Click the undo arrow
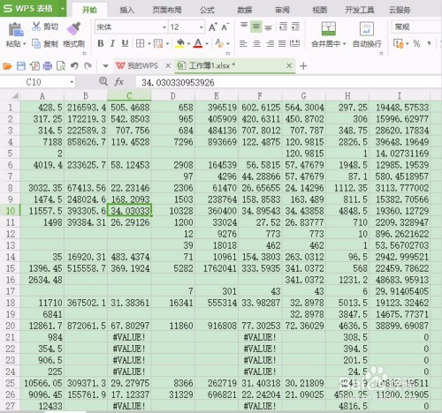This screenshot has height=413, width=442. click(74, 66)
